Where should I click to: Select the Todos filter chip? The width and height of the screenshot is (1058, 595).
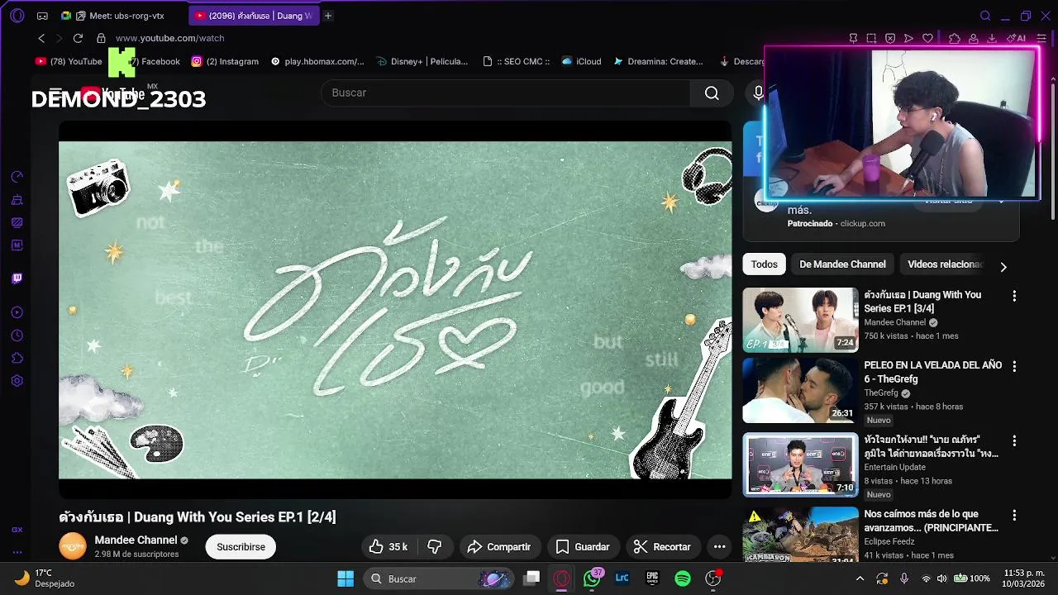click(x=764, y=264)
